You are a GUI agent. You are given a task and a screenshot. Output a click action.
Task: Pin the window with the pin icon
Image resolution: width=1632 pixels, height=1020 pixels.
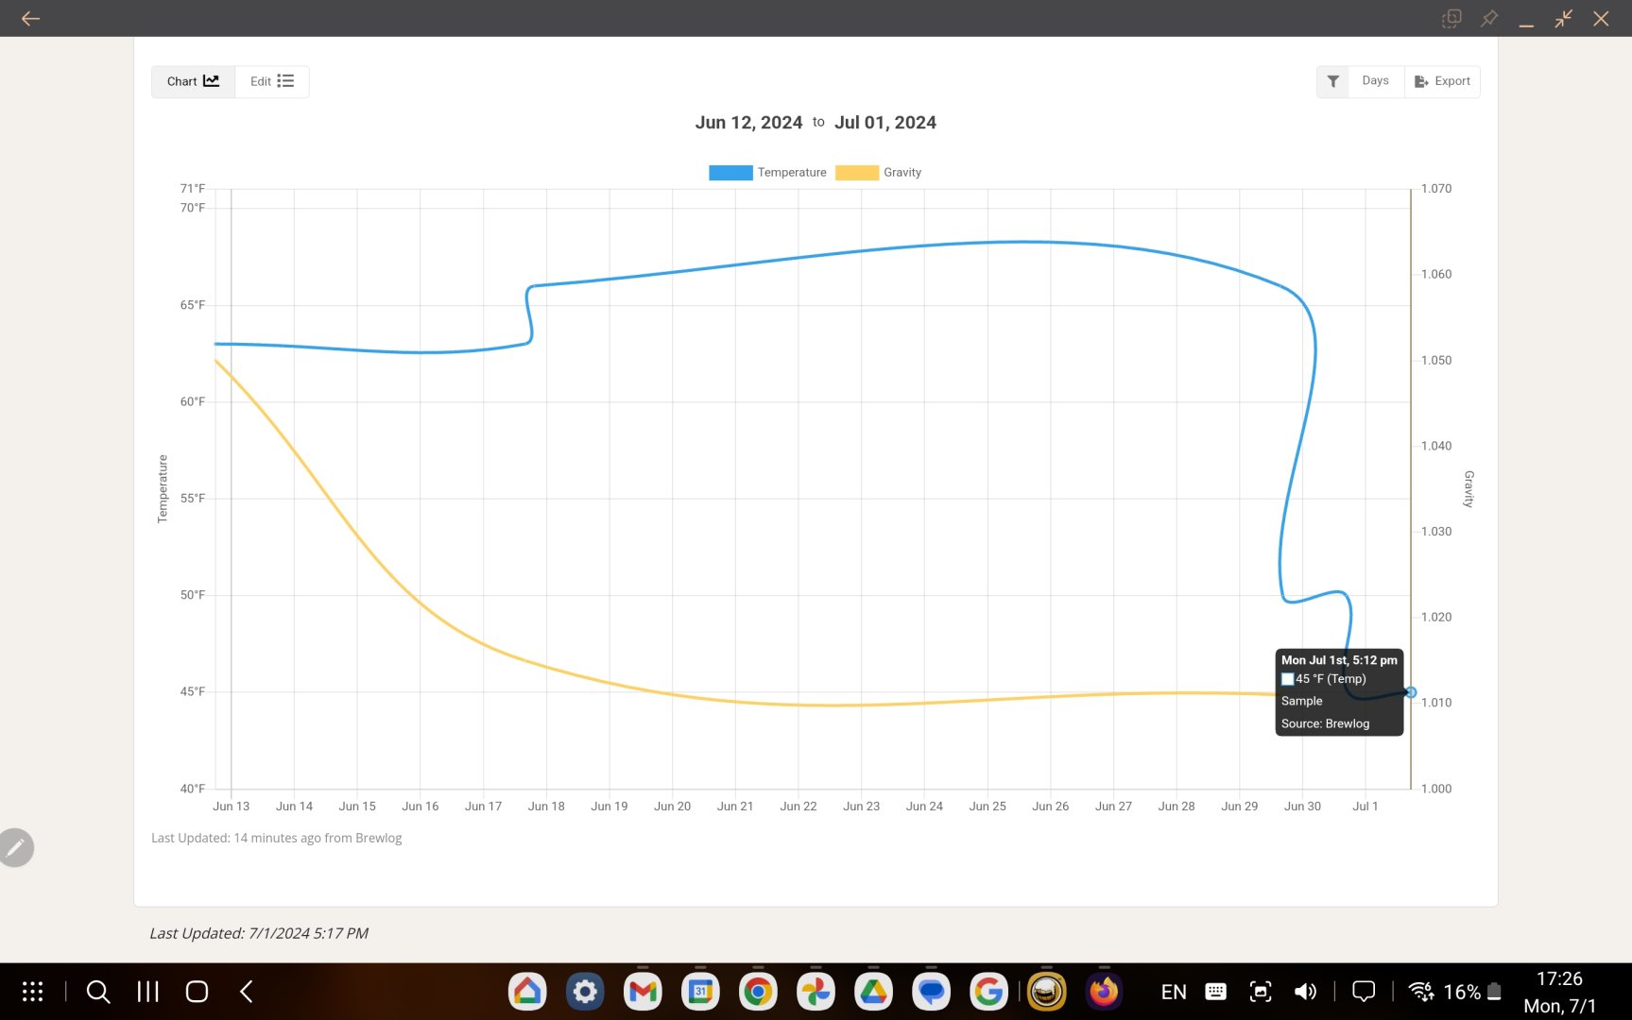pos(1489,19)
